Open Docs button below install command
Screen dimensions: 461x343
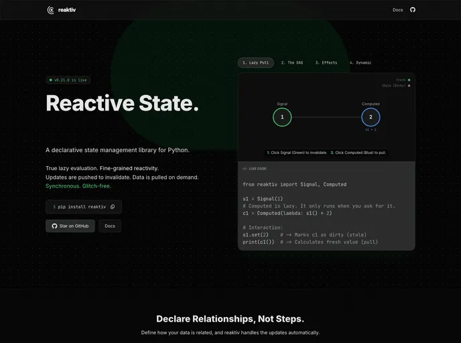point(110,226)
